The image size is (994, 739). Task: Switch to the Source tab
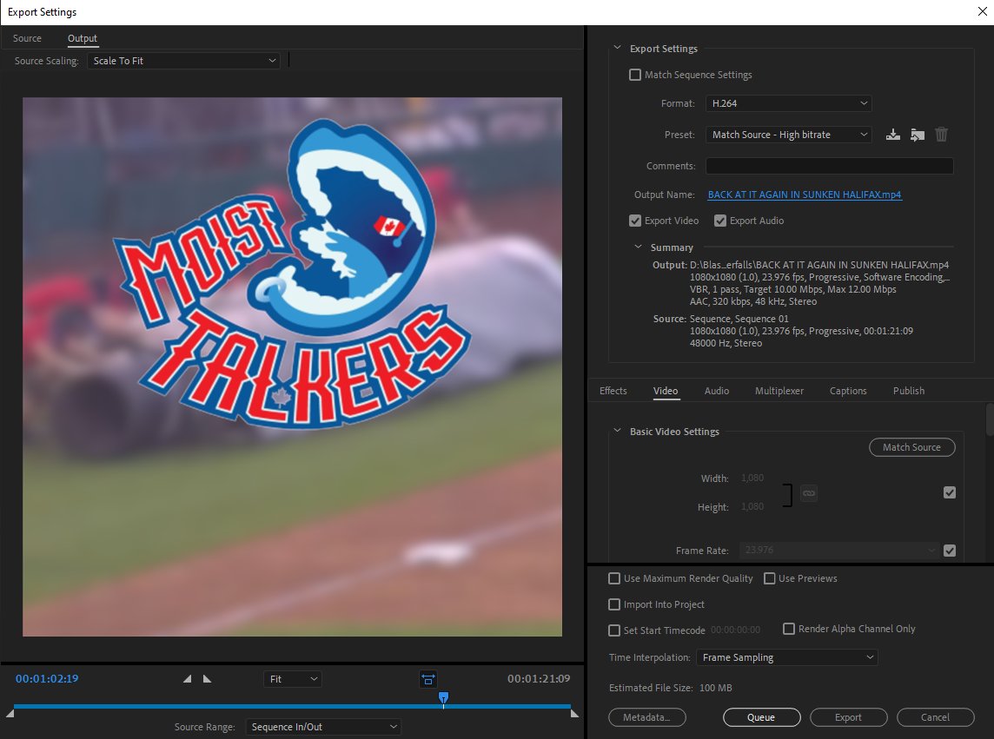[x=27, y=38]
